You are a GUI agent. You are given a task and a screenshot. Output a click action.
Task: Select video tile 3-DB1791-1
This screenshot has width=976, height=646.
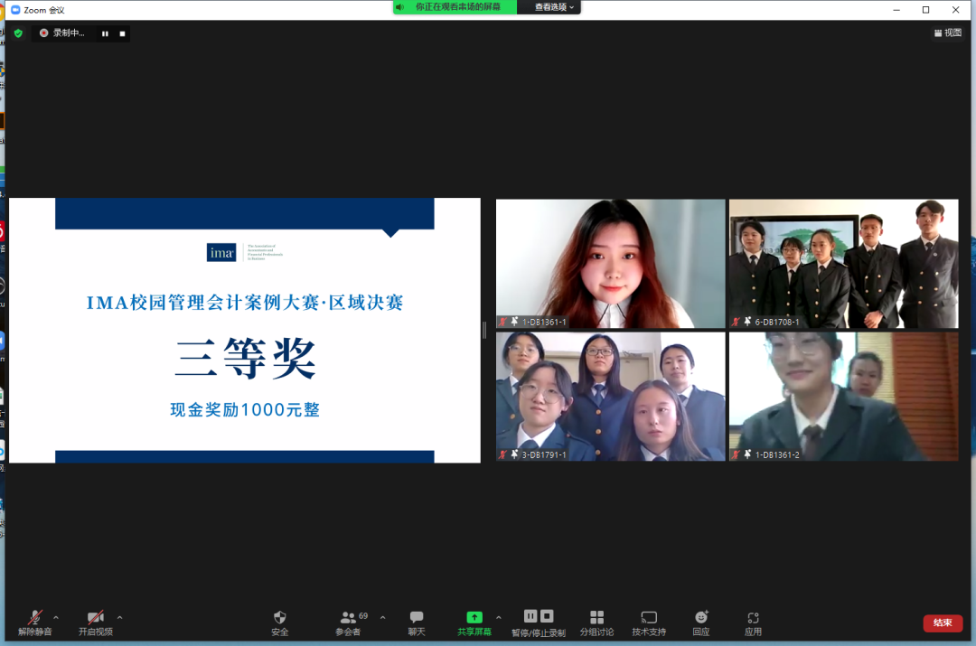pyautogui.click(x=610, y=396)
